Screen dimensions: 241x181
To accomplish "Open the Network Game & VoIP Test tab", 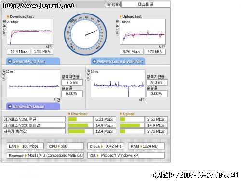I will (x=118, y=61).
